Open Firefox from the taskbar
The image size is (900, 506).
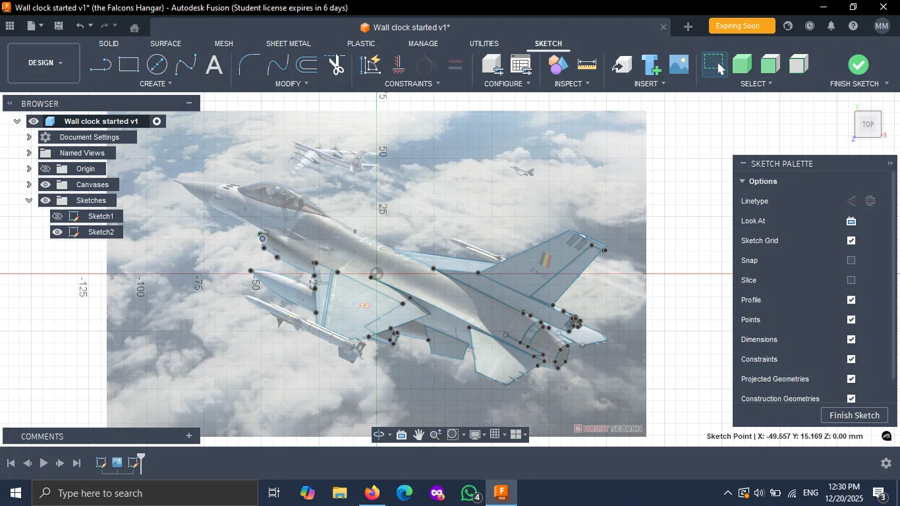point(372,493)
